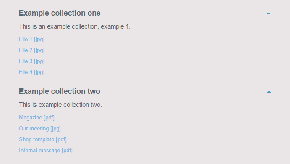Screen dimensions: 290x164
Task: Open the Internal message [pdf] link
Action: click(x=46, y=150)
